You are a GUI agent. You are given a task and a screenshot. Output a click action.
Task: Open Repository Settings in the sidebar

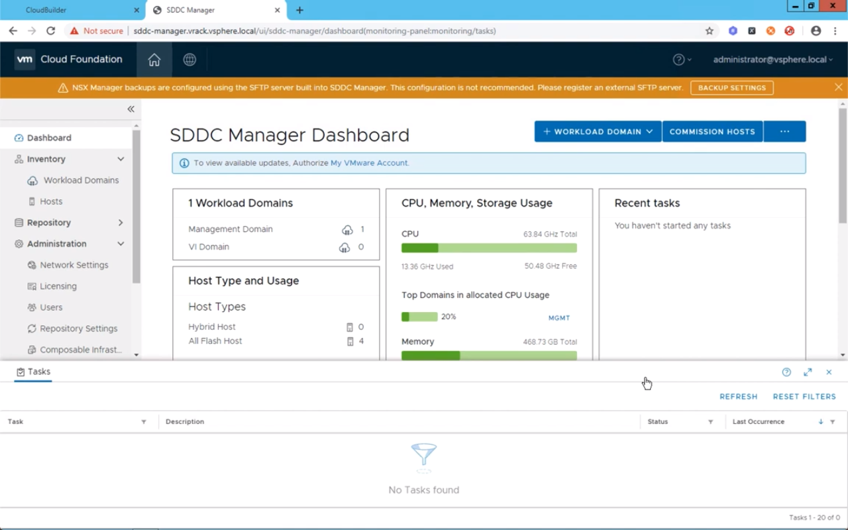point(78,329)
